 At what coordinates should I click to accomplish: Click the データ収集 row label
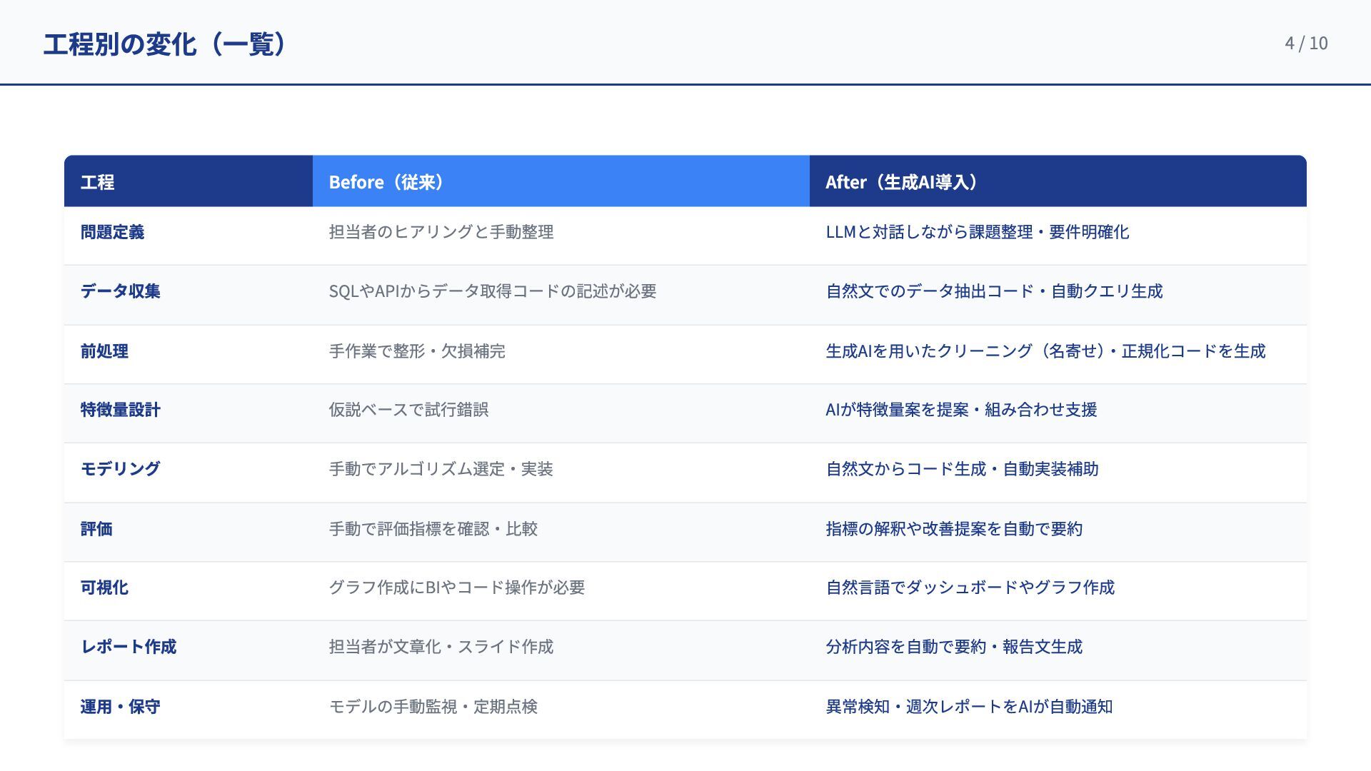tap(120, 291)
